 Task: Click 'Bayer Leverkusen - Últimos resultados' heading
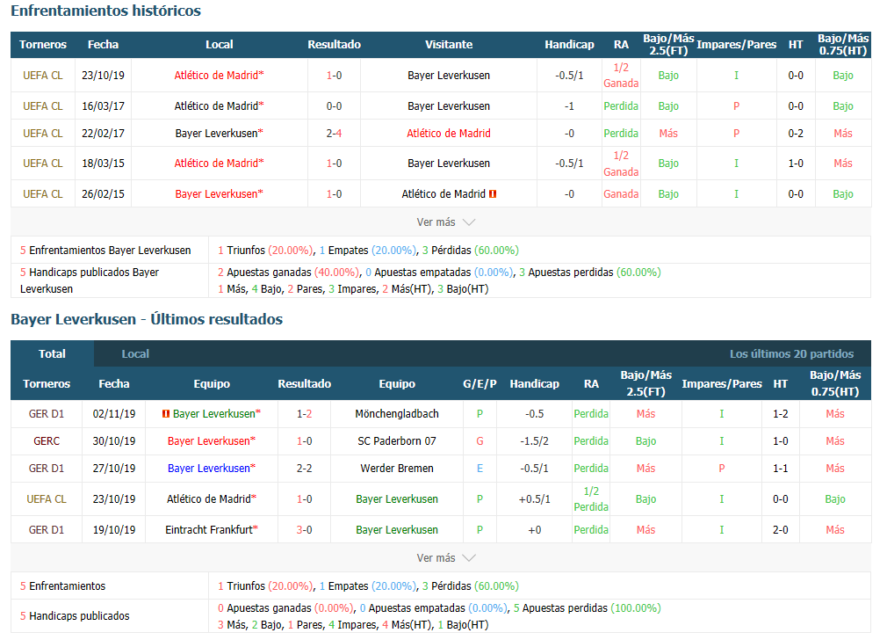coord(147,319)
